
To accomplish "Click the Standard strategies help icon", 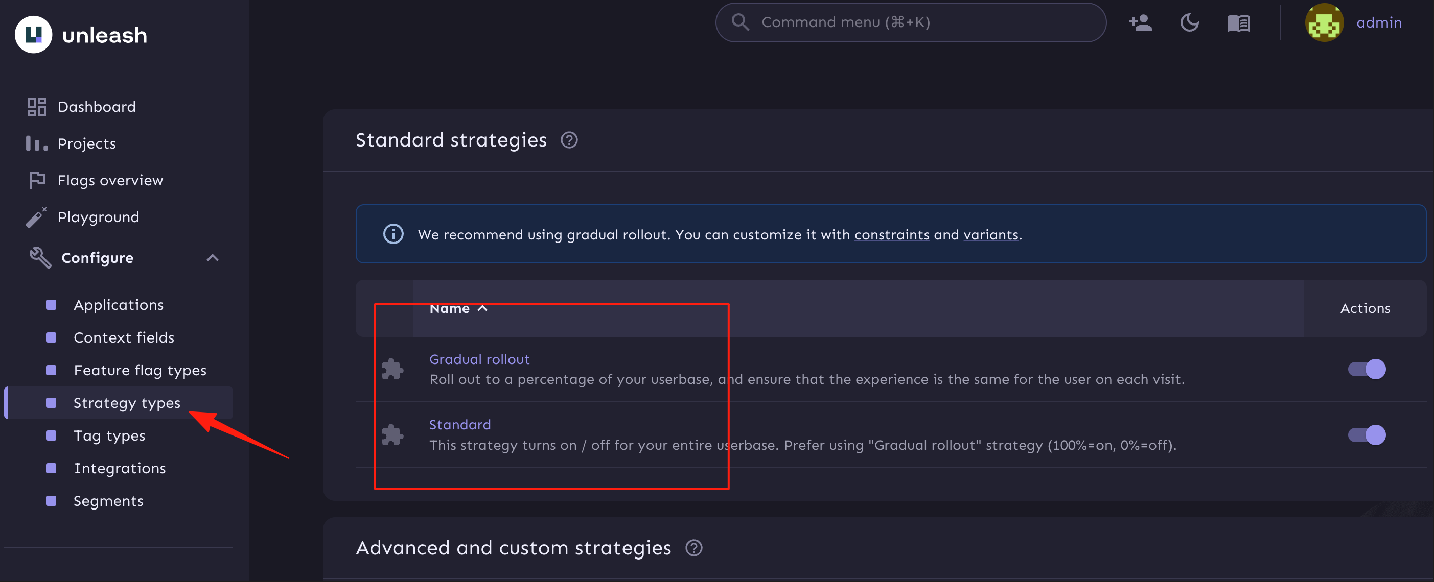I will tap(569, 140).
